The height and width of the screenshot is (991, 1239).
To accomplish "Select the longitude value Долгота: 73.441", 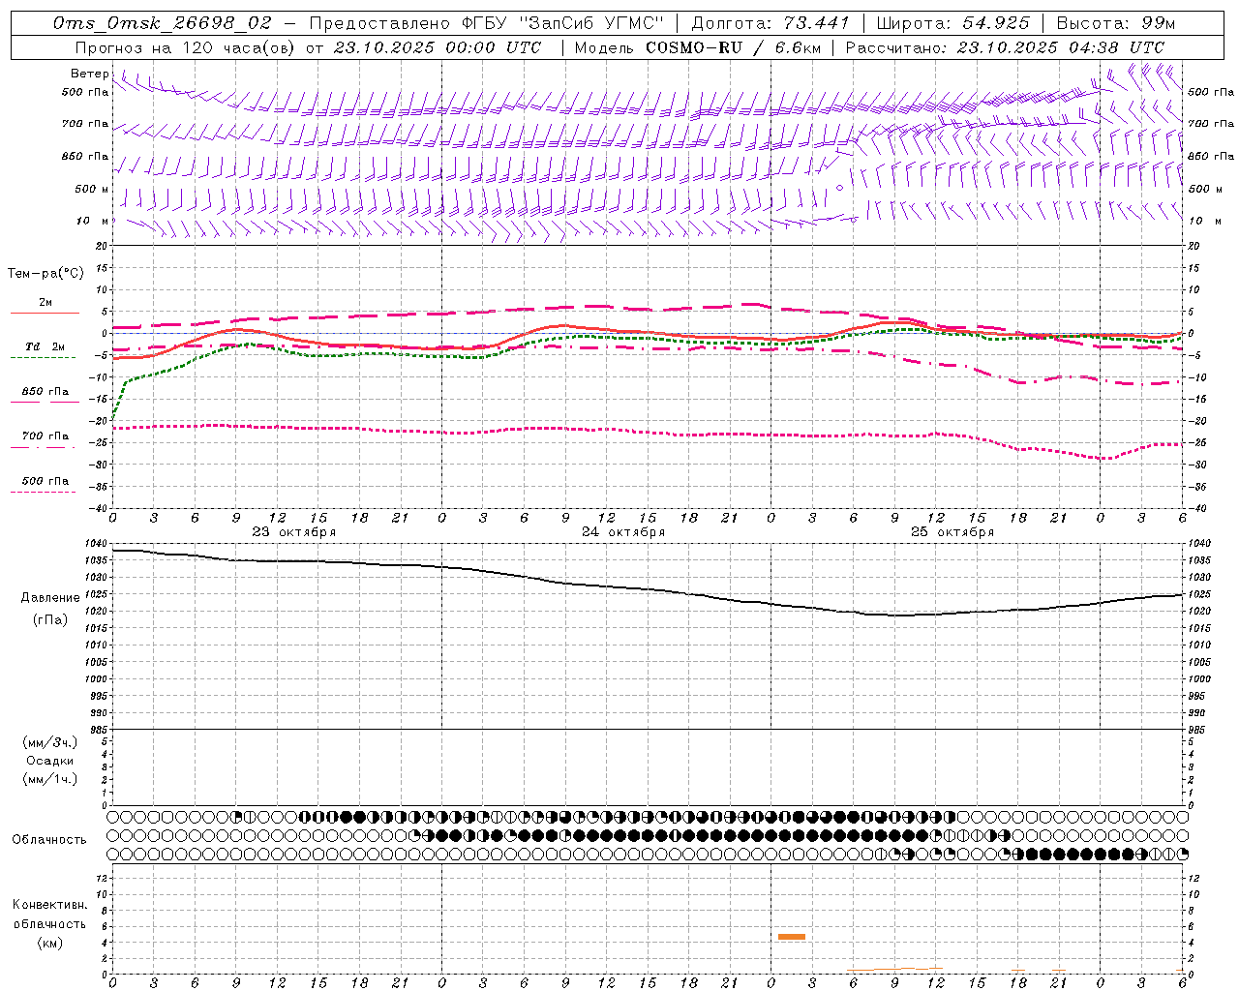I will (771, 23).
